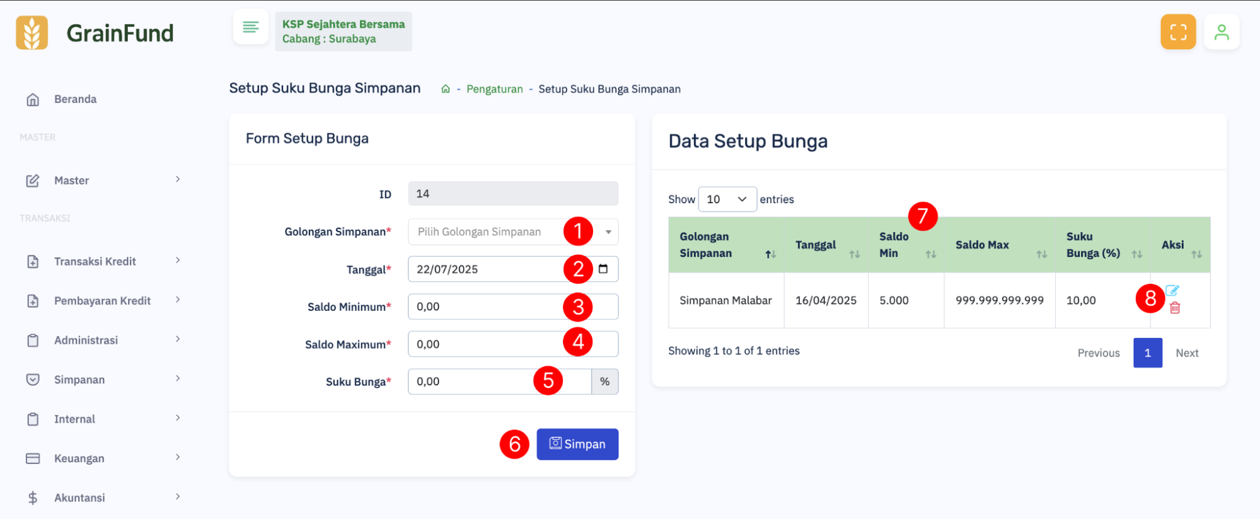Expand the Keuangan menu chevron
Image resolution: width=1260 pixels, height=519 pixels.
click(x=178, y=457)
